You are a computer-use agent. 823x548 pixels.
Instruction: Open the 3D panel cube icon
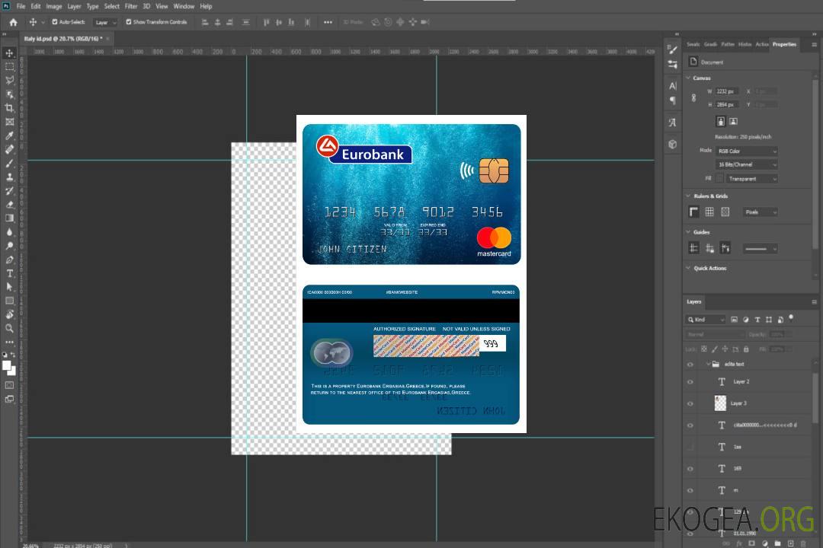click(673, 144)
